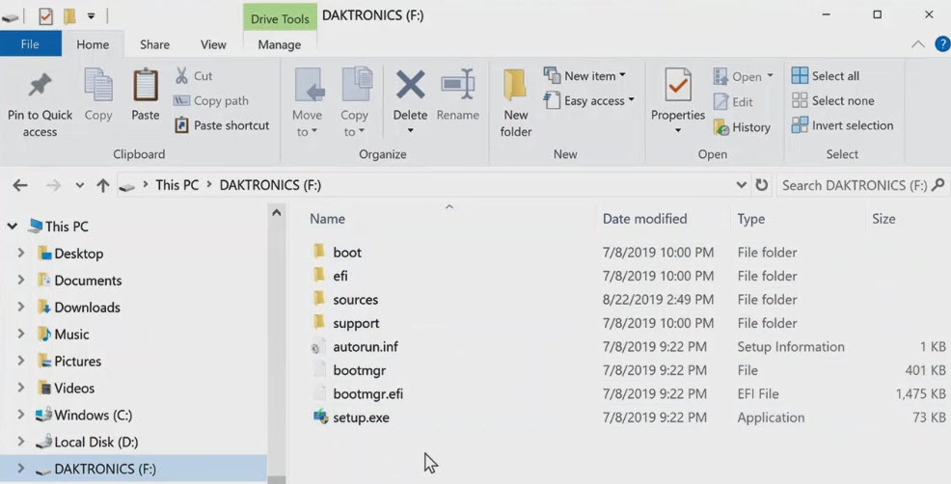This screenshot has height=484, width=951.
Task: Collapse the This PC tree node
Action: (x=13, y=227)
